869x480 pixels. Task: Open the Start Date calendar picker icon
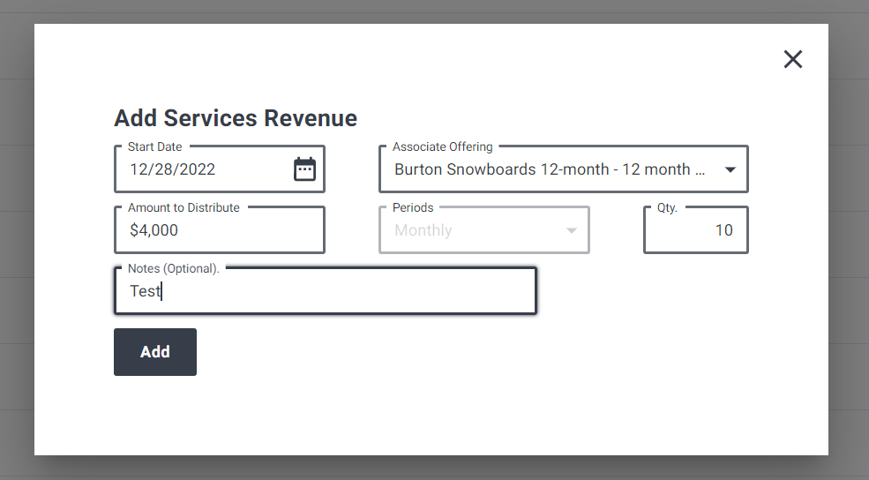tap(304, 169)
